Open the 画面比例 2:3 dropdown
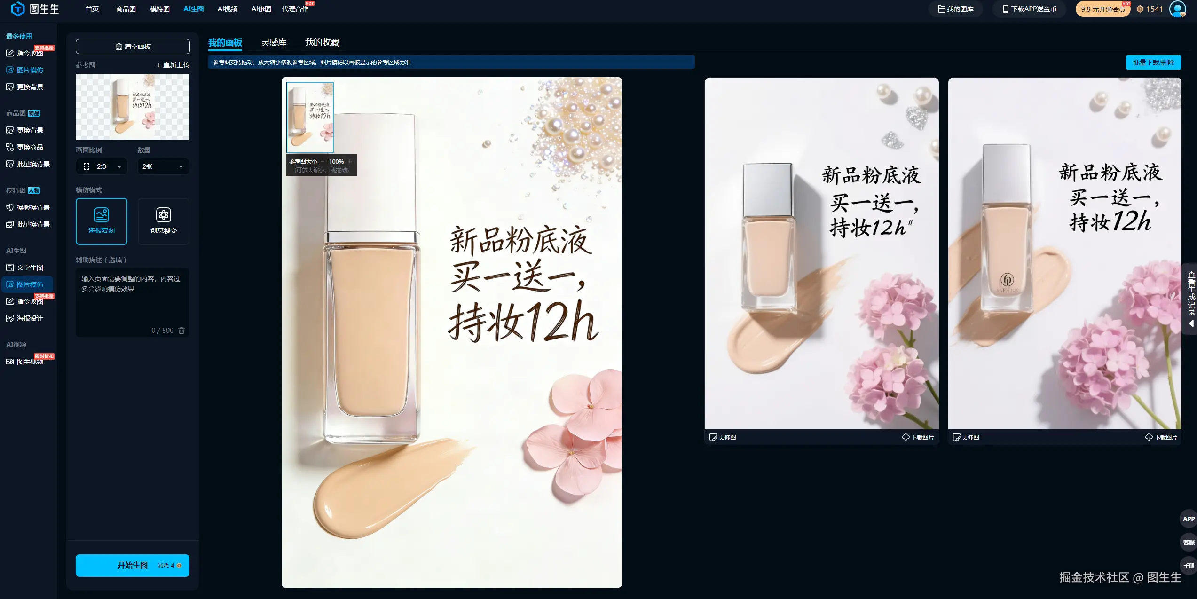Image resolution: width=1197 pixels, height=599 pixels. coord(102,166)
